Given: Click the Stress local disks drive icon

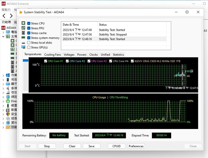Looking at the screenshot, I should coord(23,43).
